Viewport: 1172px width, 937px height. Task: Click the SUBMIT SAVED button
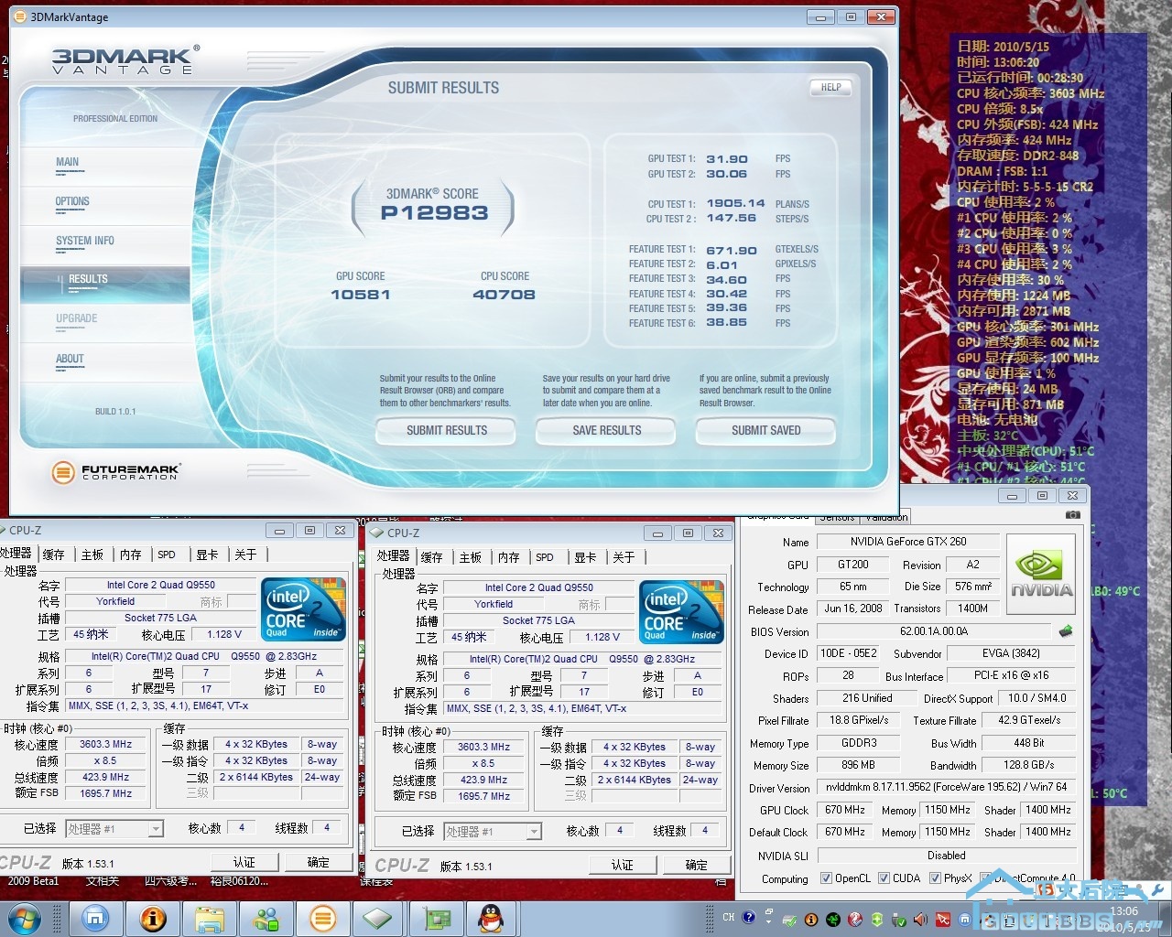tap(766, 431)
